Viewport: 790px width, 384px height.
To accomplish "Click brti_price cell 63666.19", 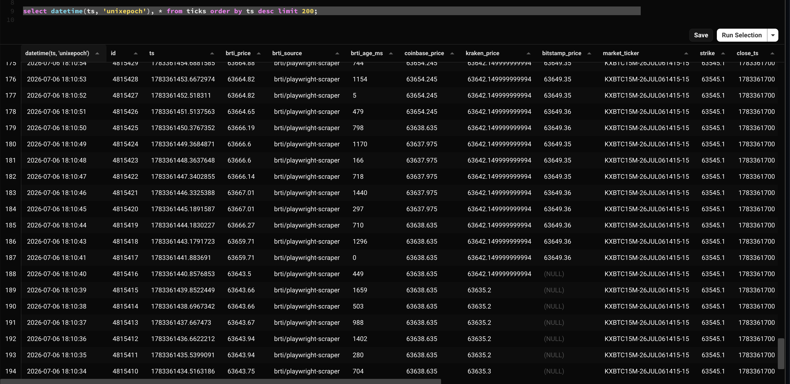I will pos(241,128).
